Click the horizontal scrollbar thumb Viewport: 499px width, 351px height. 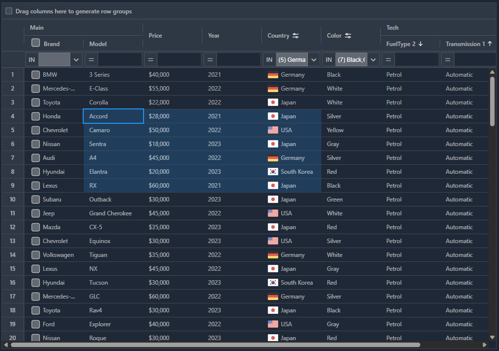pyautogui.click(x=215, y=345)
